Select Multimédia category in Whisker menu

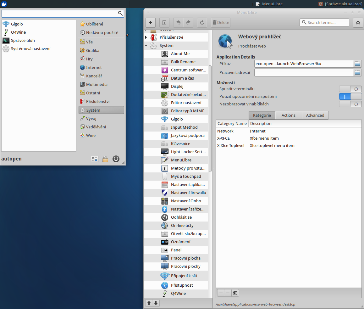[101, 84]
